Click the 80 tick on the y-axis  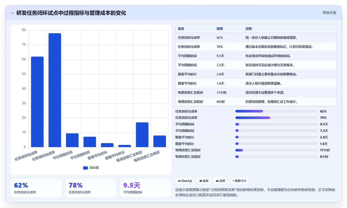click(24, 30)
